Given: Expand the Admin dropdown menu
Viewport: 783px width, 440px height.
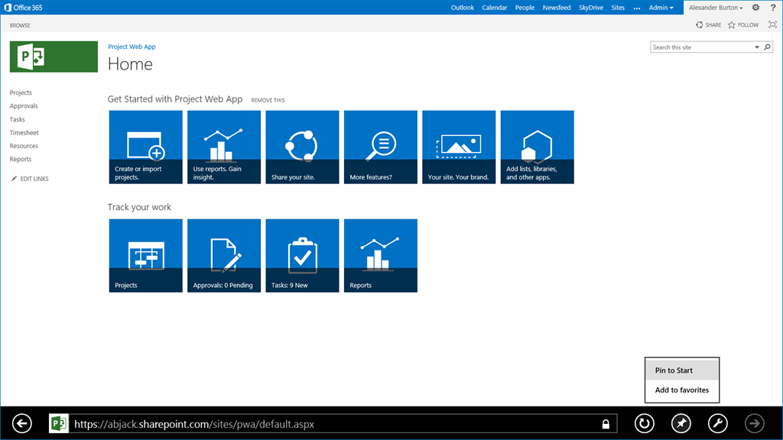Looking at the screenshot, I should click(x=661, y=8).
